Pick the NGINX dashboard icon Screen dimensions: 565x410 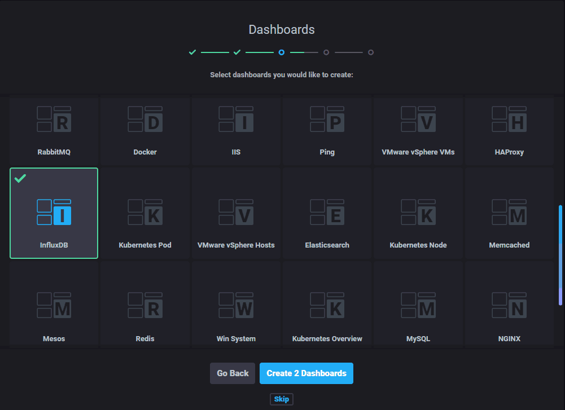(509, 305)
